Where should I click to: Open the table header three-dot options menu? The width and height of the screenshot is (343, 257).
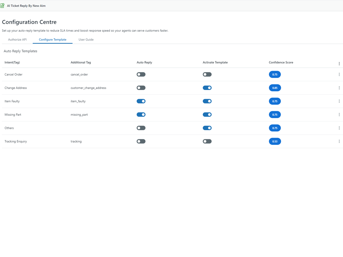(339, 64)
